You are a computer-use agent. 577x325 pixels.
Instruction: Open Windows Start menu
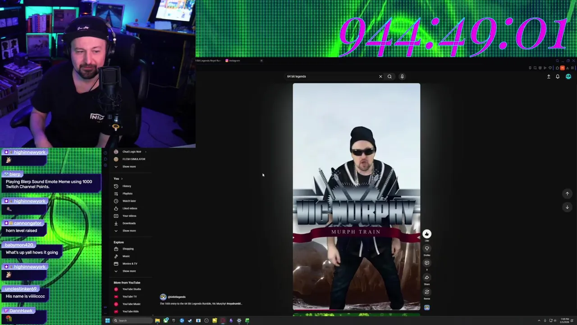[107, 320]
